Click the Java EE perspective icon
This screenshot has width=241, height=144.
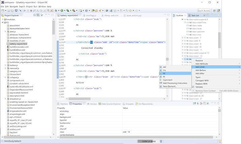click(x=218, y=11)
